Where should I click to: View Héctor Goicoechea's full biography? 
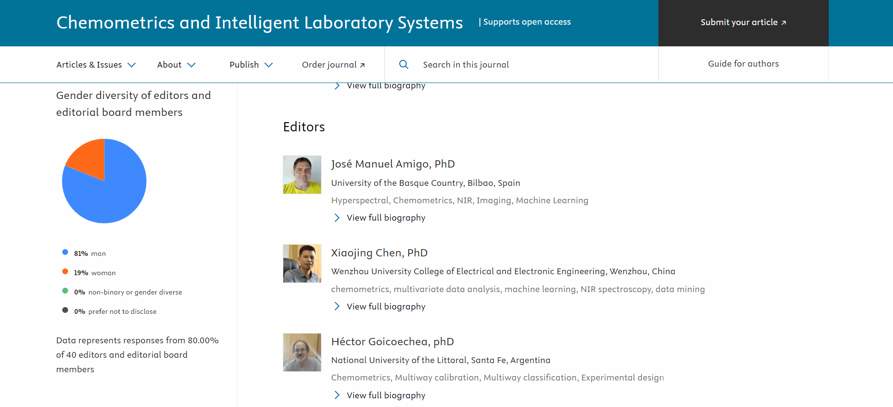point(386,395)
